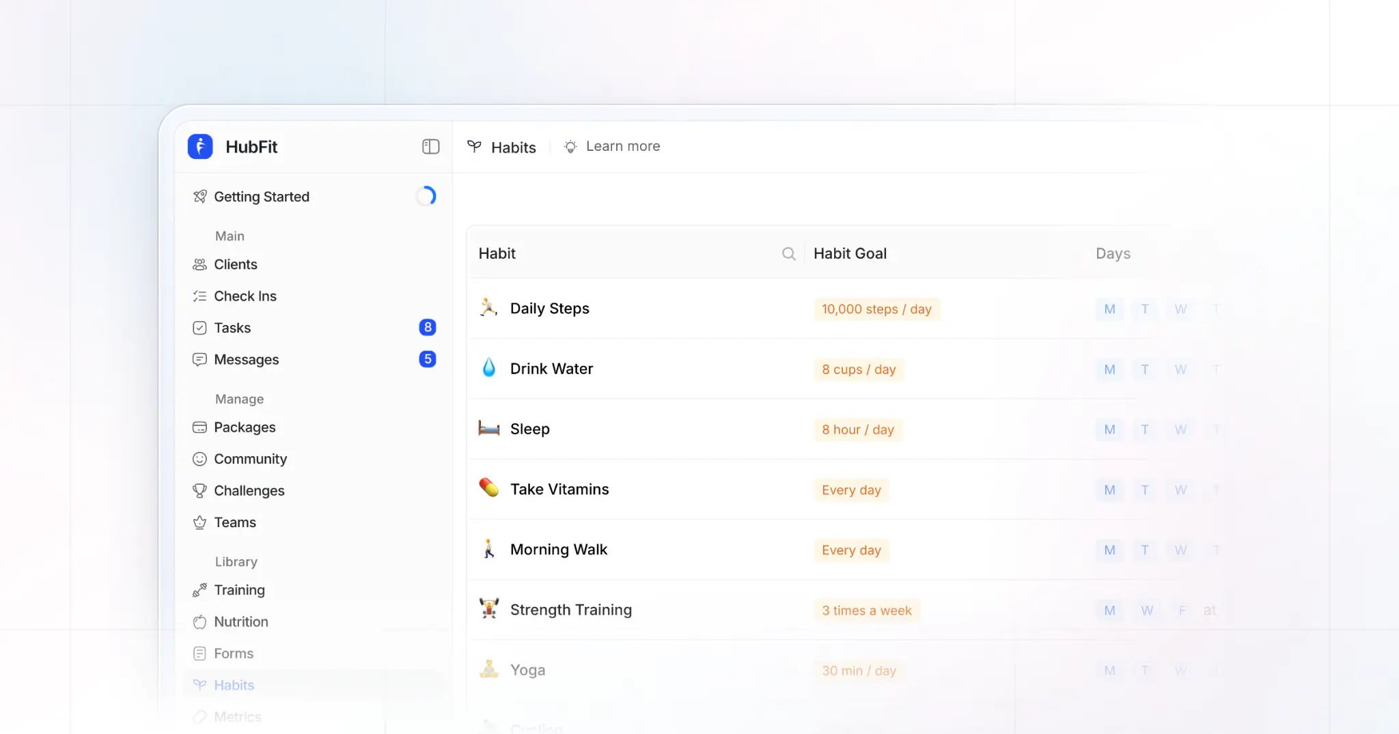Toggle Monday for Sleep habit
The image size is (1399, 734).
(1109, 429)
